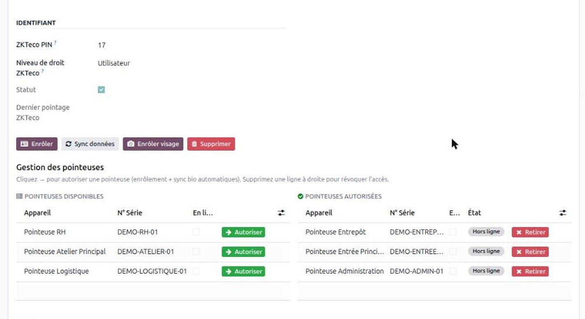Remove Pointeuse Administration authorization
Screen dimensions: 585x319
tap(530, 271)
